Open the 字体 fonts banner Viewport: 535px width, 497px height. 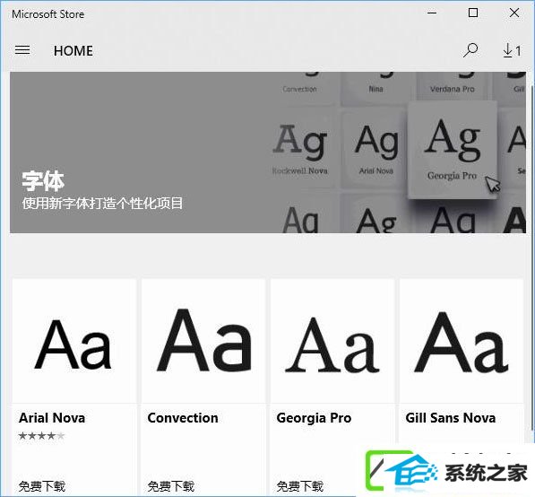point(268,153)
